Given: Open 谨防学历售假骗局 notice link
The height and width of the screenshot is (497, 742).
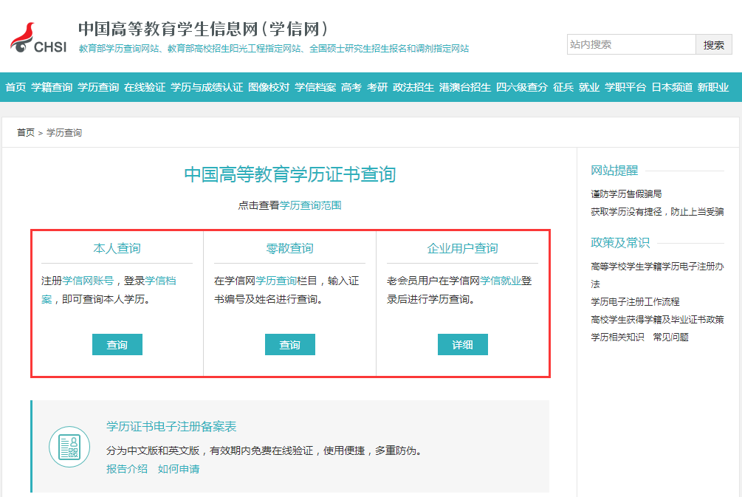Looking at the screenshot, I should tap(626, 193).
